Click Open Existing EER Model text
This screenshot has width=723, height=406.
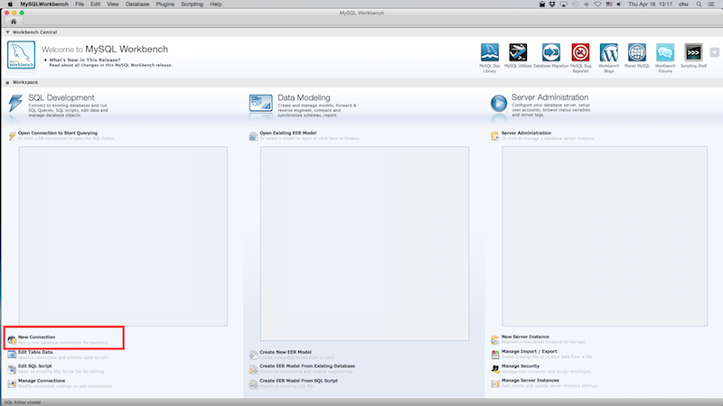click(288, 133)
